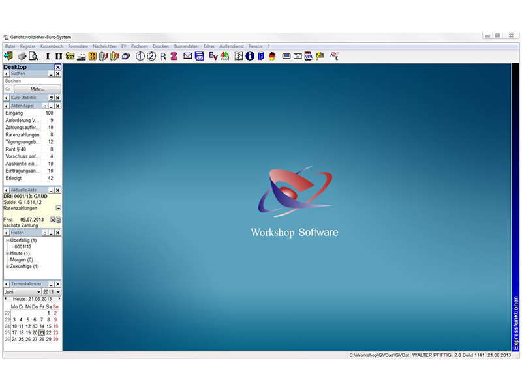
Task: Click the blue R icon in the toolbar
Action: point(163,57)
